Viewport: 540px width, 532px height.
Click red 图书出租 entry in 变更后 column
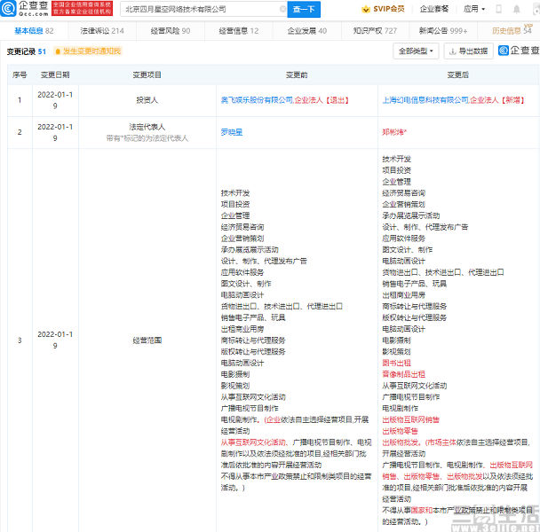click(x=396, y=363)
